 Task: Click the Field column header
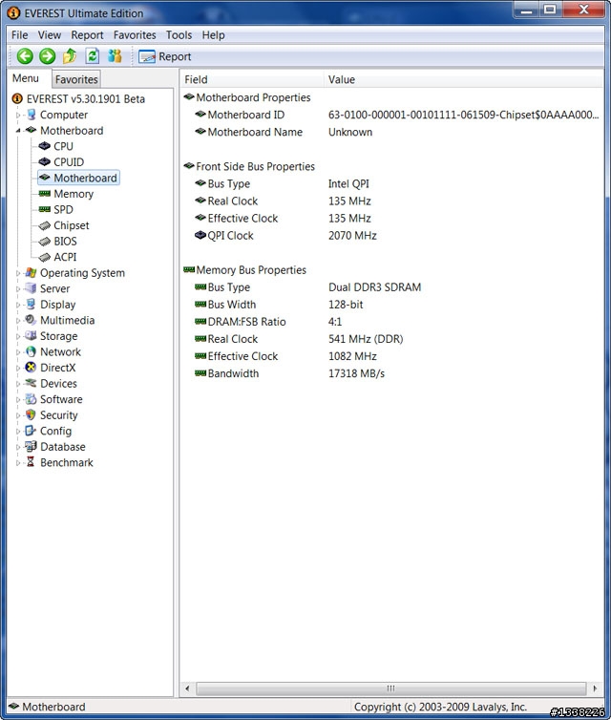(x=252, y=79)
